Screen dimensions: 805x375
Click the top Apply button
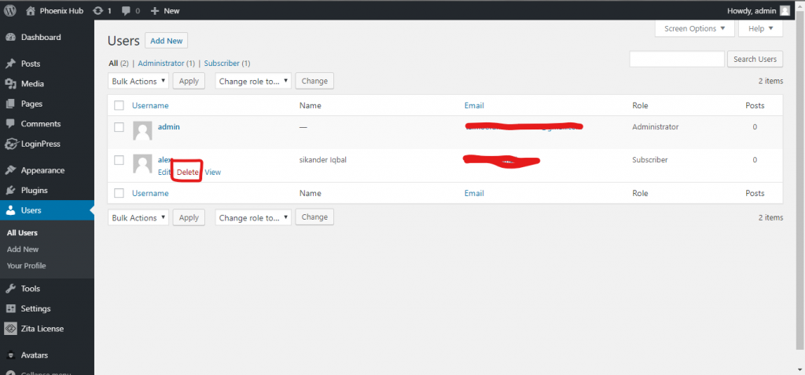tap(189, 81)
